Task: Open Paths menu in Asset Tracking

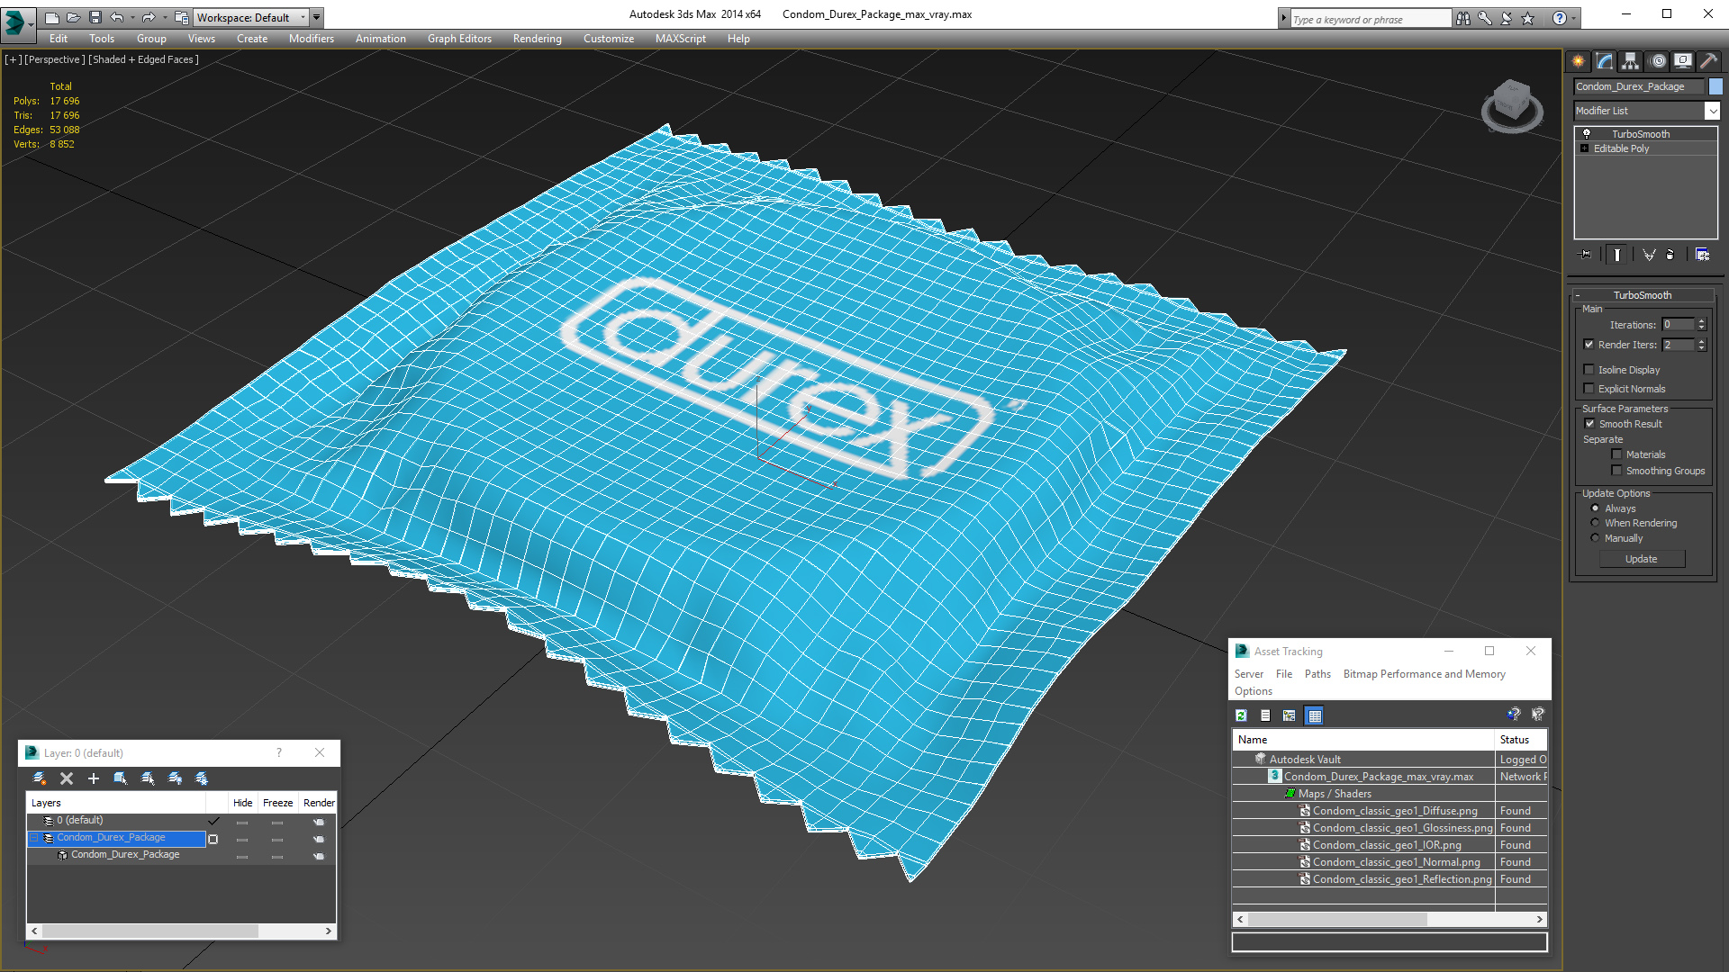Action: coord(1317,674)
